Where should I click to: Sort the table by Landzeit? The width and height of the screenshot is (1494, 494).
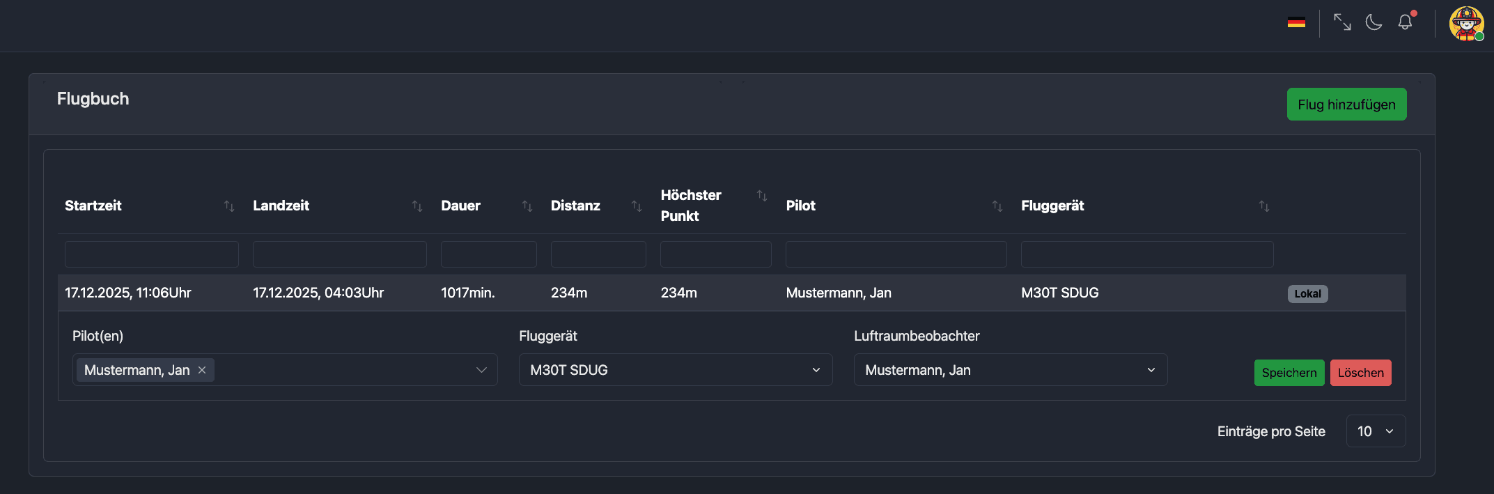[x=417, y=206]
